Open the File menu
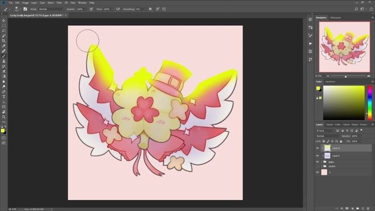This screenshot has width=375, height=211. point(11,2)
